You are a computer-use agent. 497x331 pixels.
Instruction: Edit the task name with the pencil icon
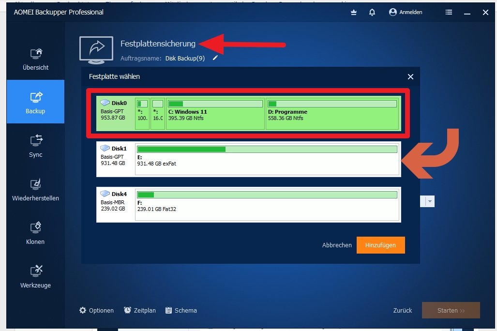215,58
